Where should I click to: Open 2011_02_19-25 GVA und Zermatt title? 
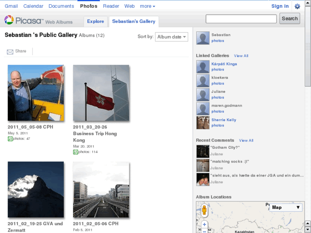pos(35,227)
